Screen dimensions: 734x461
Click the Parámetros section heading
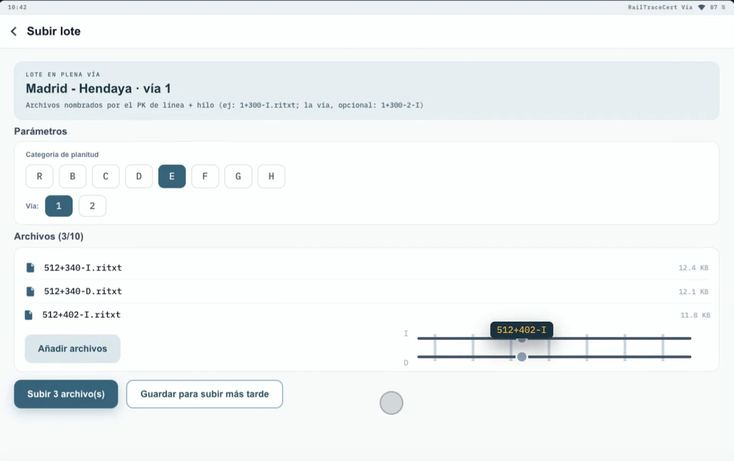(x=41, y=131)
